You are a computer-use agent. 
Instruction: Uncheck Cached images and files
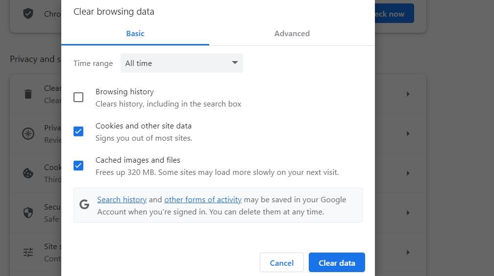[x=78, y=166]
